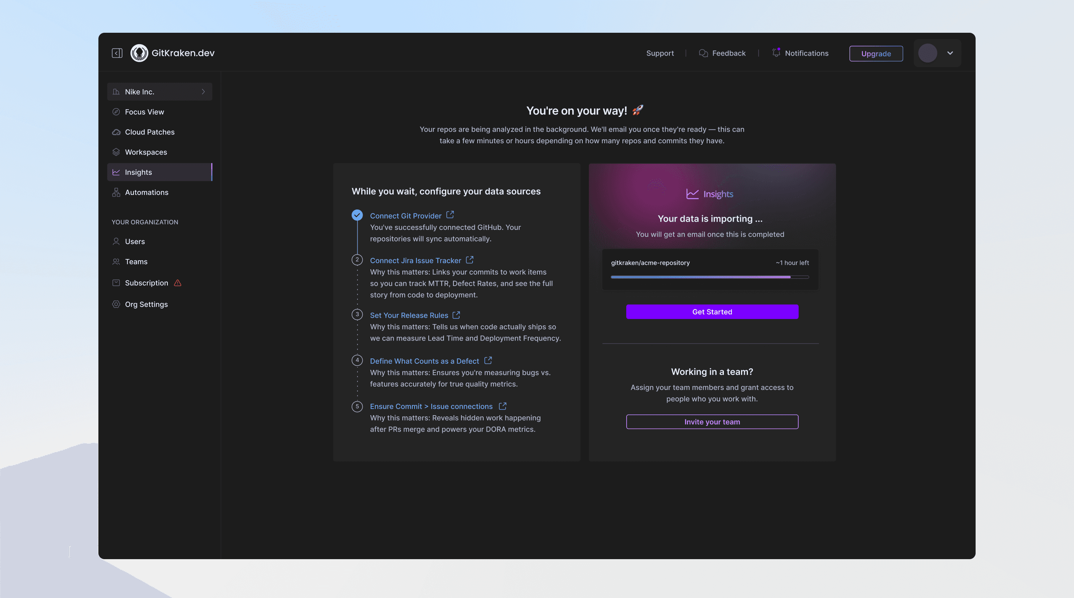
Task: Click the step 2 circle indicator
Action: point(357,260)
